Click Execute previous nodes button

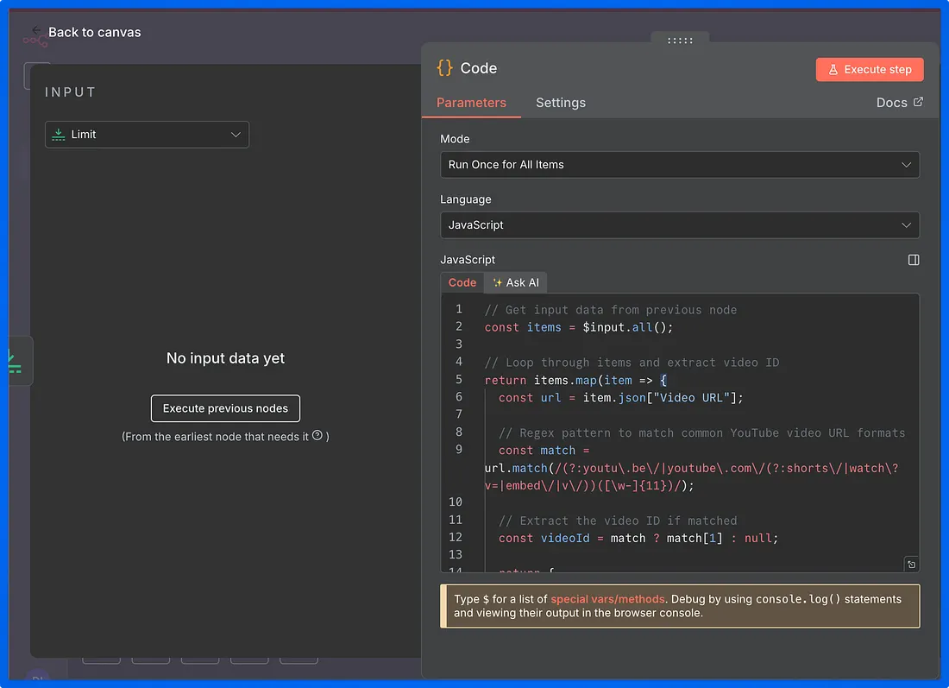click(225, 408)
